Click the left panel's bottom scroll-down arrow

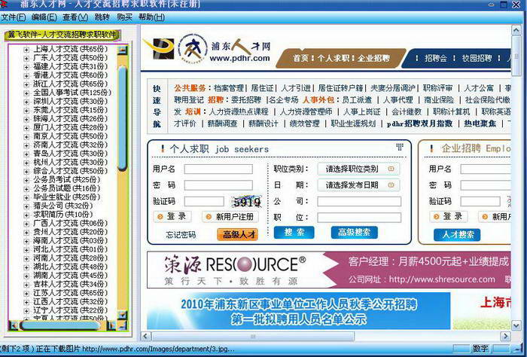click(122, 316)
